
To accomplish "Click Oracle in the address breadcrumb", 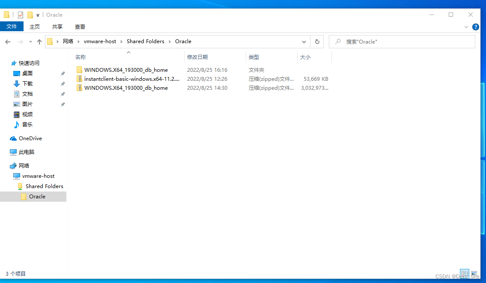I will tap(183, 41).
